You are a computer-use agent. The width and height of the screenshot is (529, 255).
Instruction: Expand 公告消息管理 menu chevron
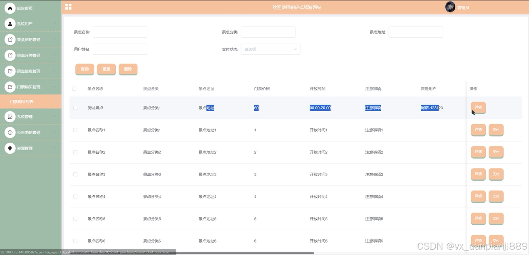point(54,132)
